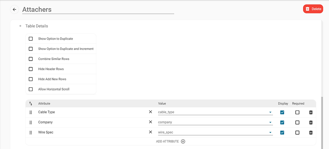Edit the Attachers title field
Viewport: 329px width, 149px height.
tap(98, 10)
